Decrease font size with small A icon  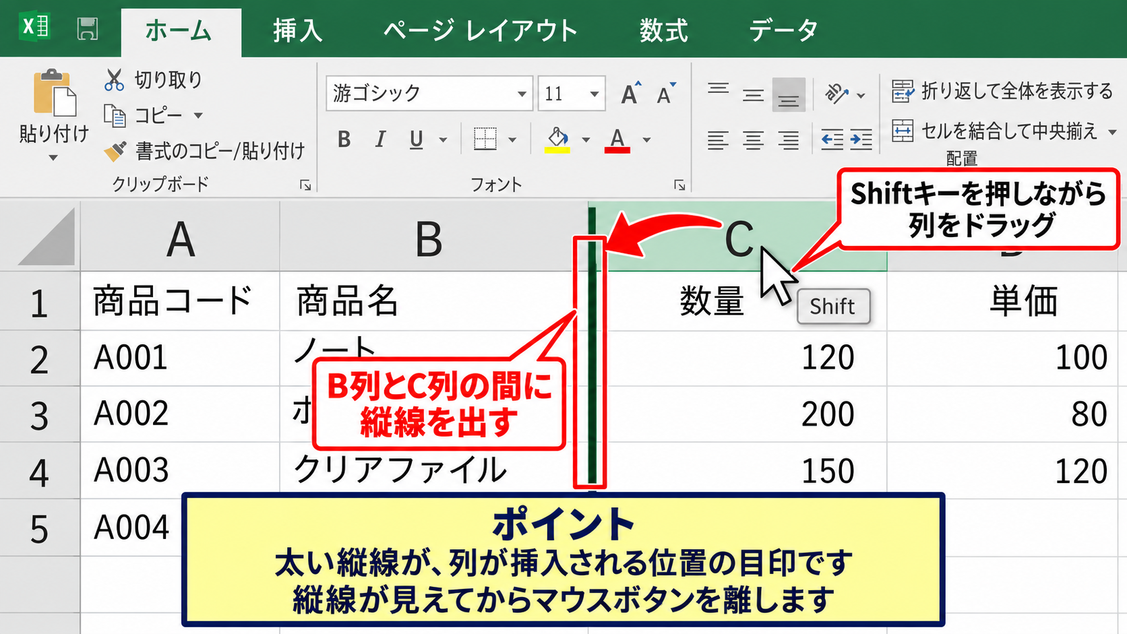point(666,94)
